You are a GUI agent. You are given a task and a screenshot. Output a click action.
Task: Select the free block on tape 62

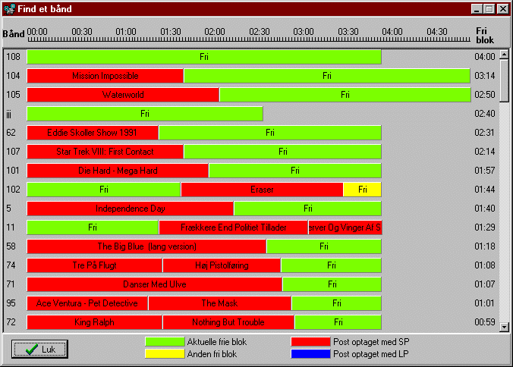[270, 133]
